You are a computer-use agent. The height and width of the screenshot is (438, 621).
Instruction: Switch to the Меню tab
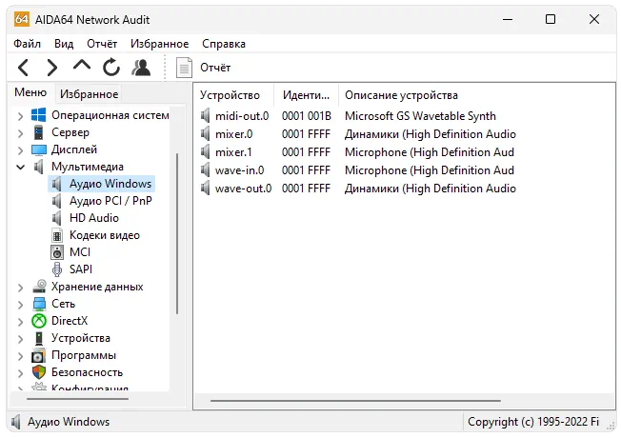pyautogui.click(x=30, y=92)
